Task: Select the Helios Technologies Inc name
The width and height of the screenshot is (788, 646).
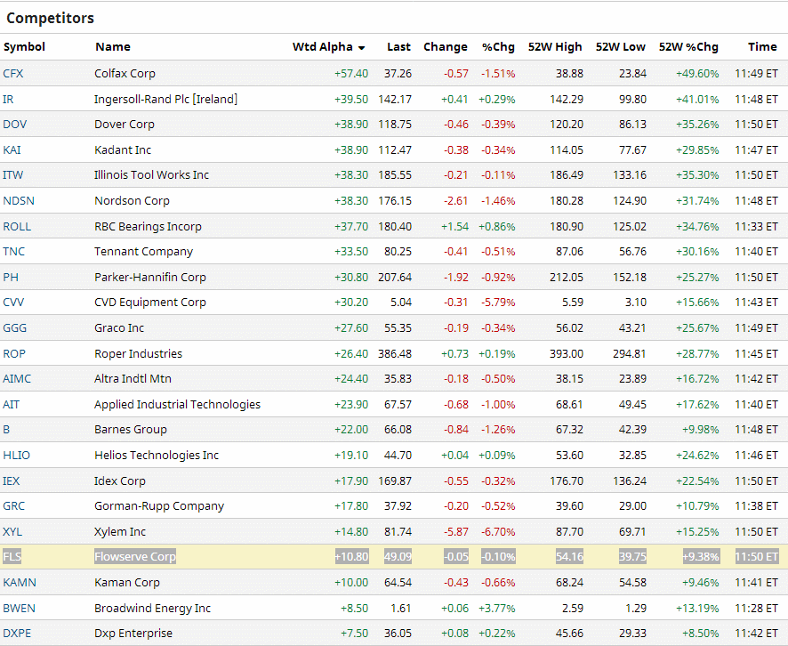Action: (x=157, y=455)
